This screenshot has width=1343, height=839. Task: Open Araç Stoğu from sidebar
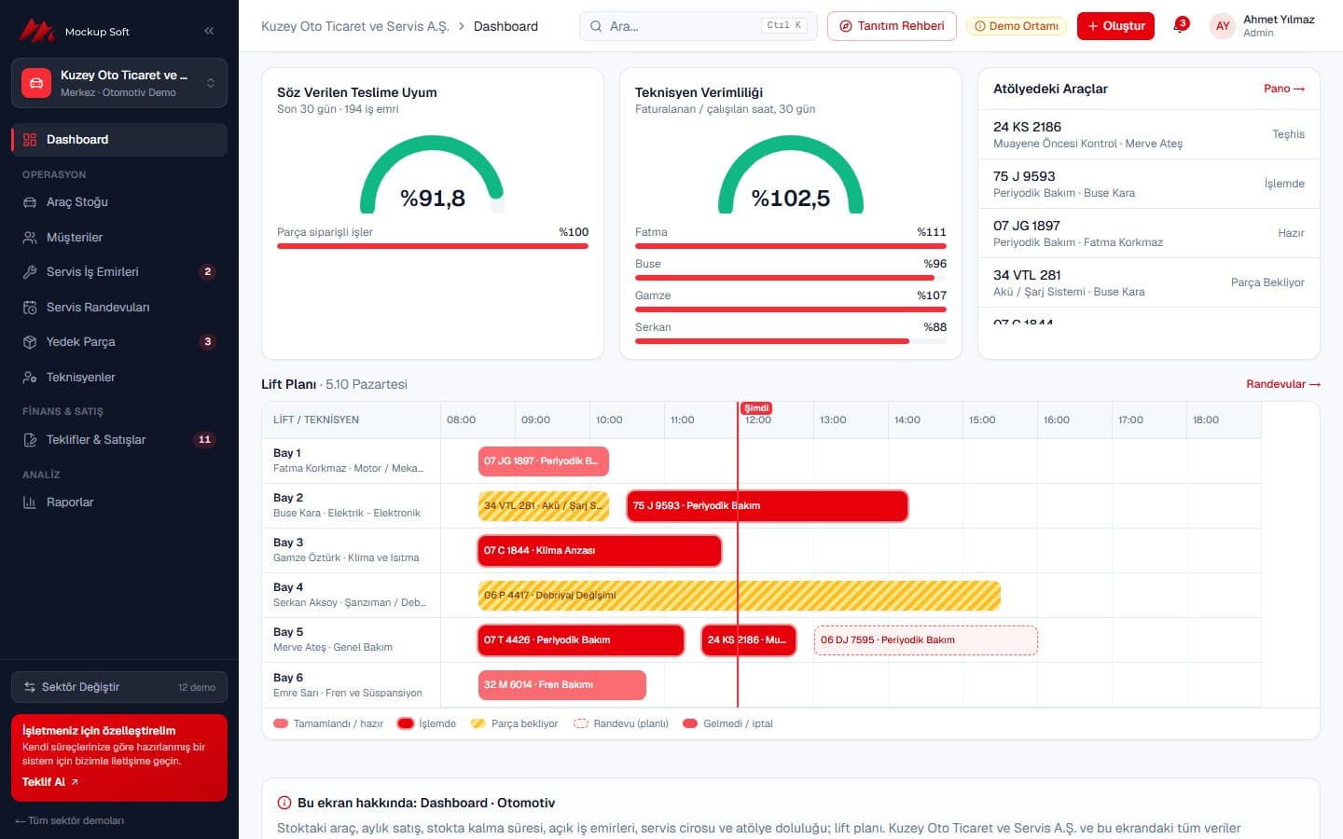pos(119,202)
